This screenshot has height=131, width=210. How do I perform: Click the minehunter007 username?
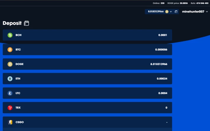tap(193, 12)
